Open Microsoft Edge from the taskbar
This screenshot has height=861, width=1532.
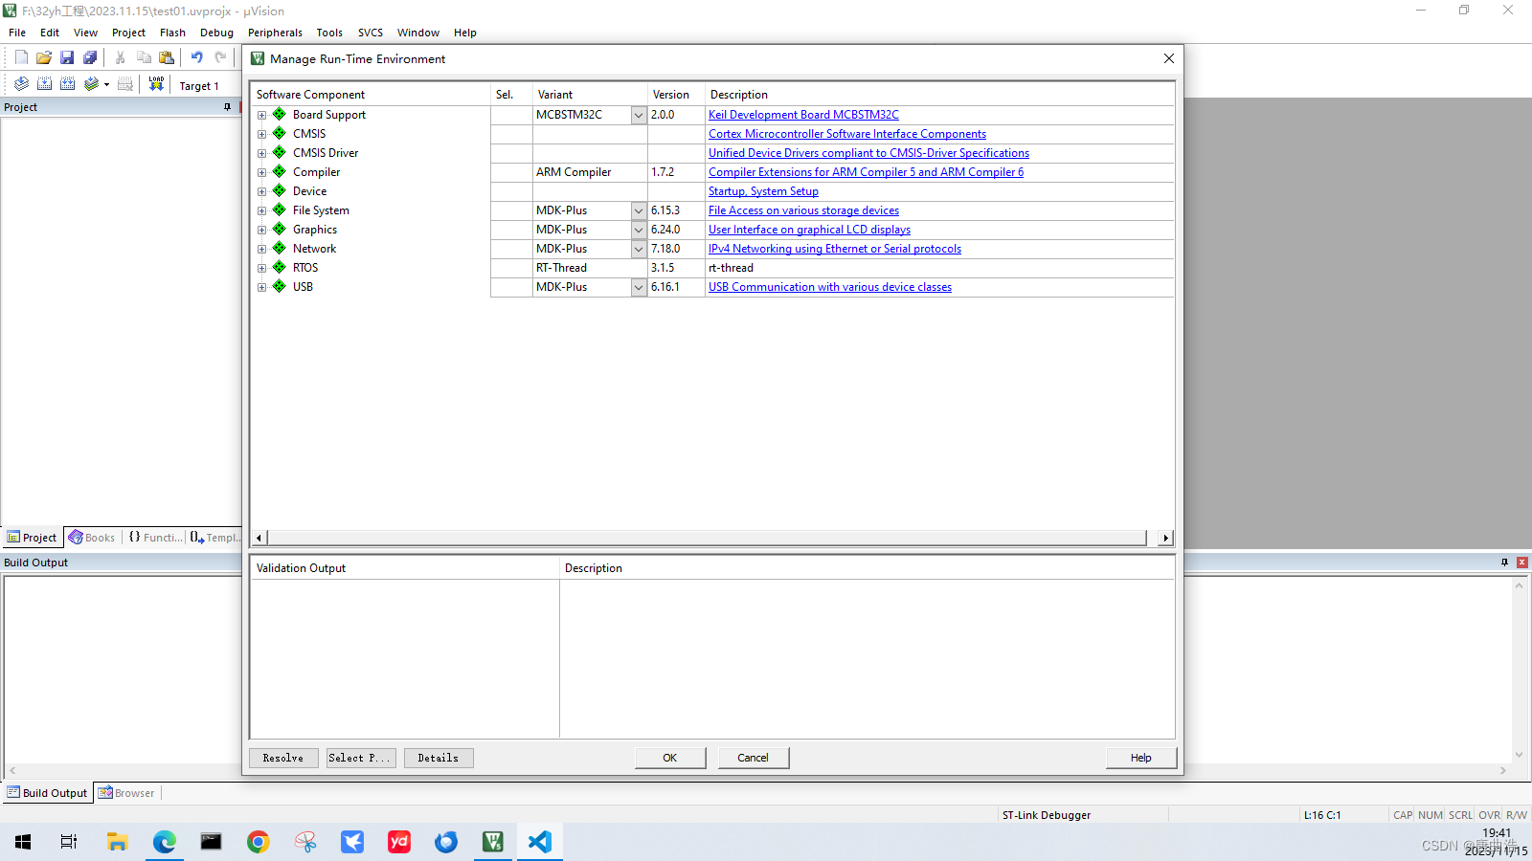tap(165, 842)
